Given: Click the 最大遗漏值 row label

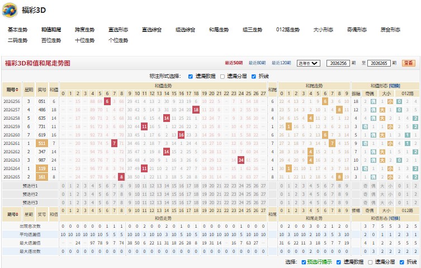Looking at the screenshot, I should (30, 243).
